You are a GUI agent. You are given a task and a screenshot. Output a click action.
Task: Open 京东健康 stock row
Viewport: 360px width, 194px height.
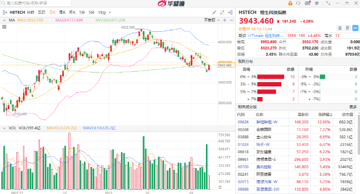296,152
